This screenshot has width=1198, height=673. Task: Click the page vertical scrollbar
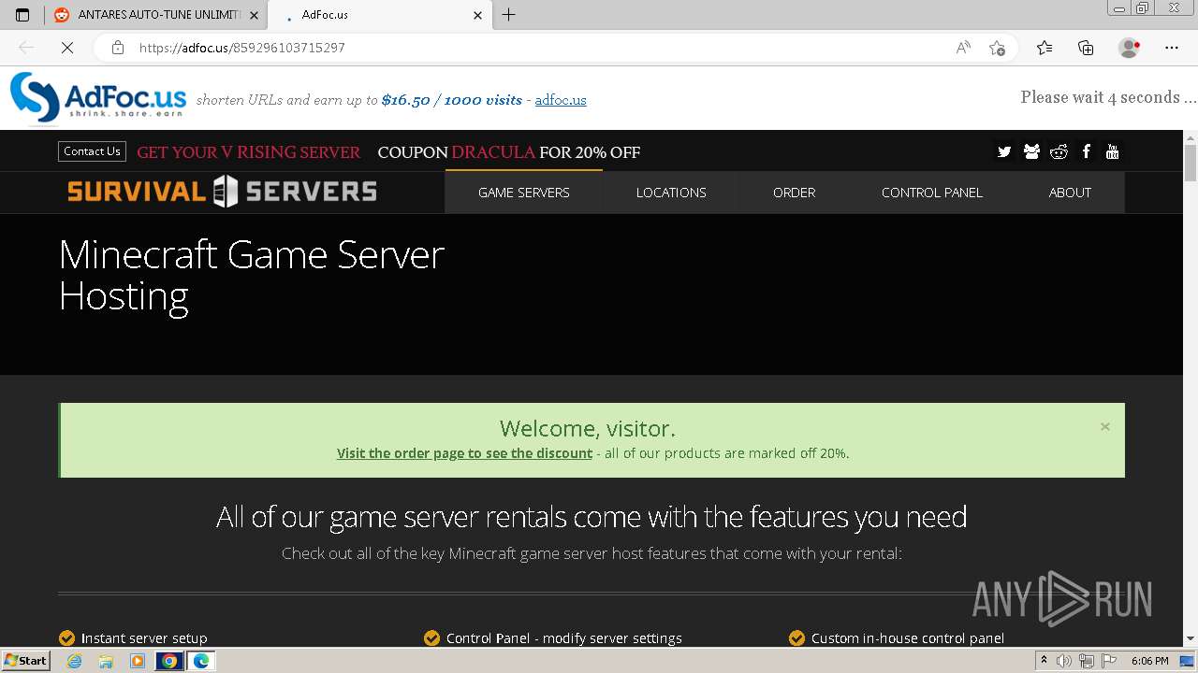(x=1191, y=163)
